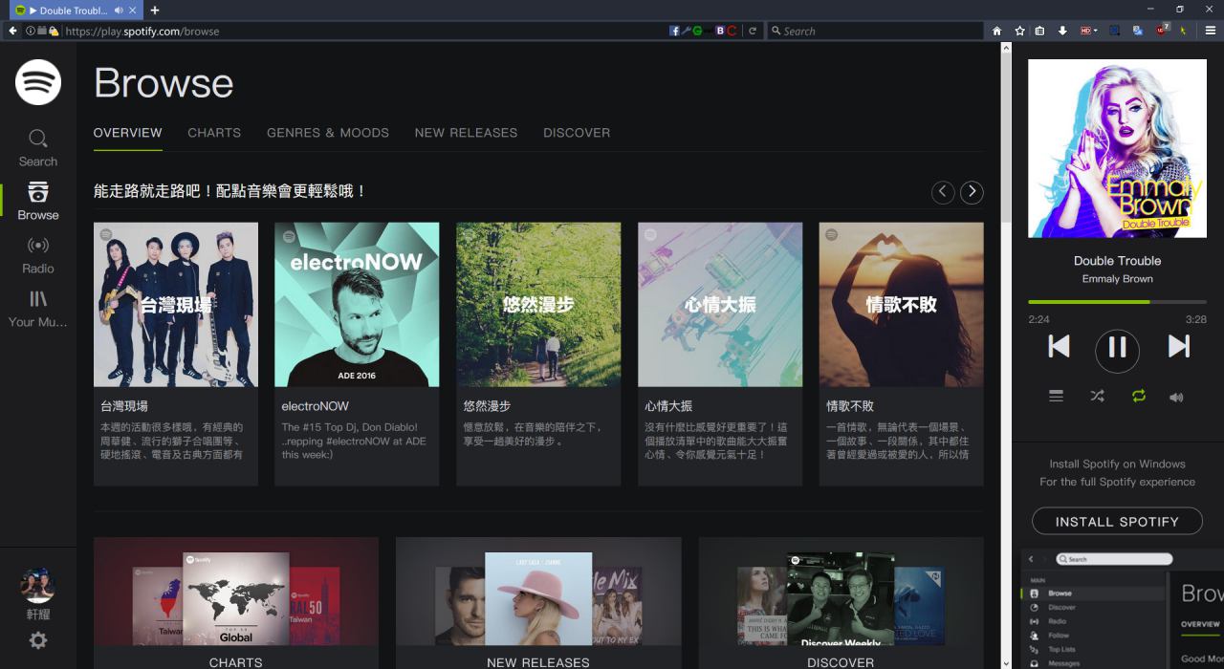Toggle repeat mode off
Viewport: 1224px width, 669px height.
[1138, 396]
